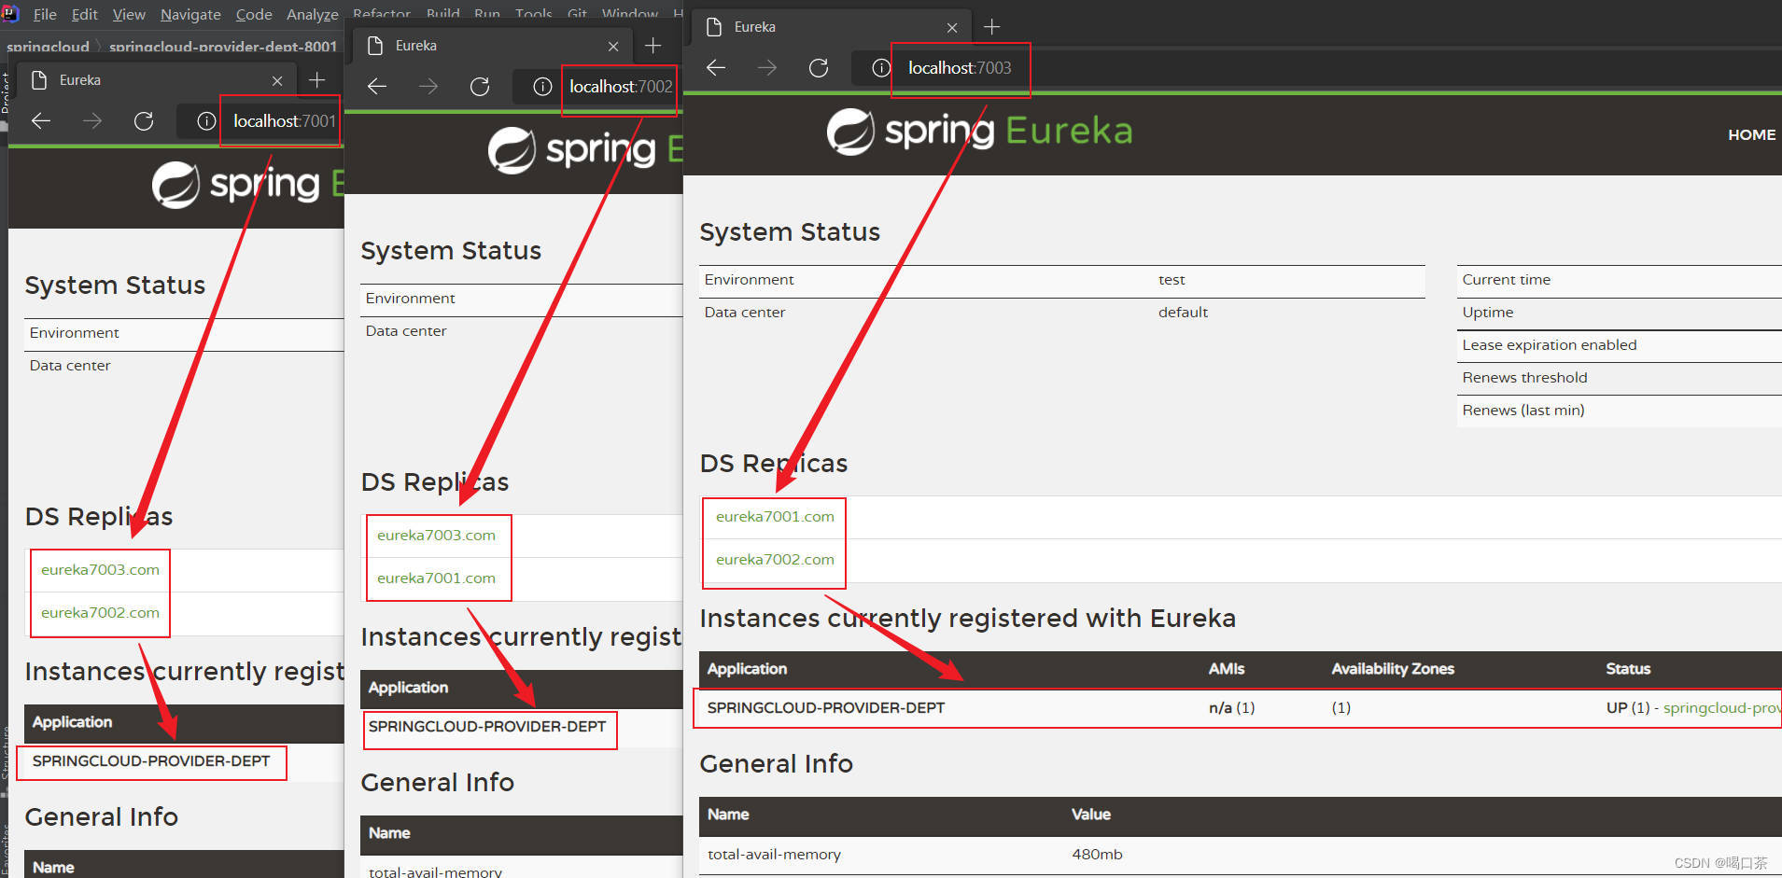Open eureka7001.com replica link in 7003 window
This screenshot has width=1782, height=878.
click(x=775, y=516)
